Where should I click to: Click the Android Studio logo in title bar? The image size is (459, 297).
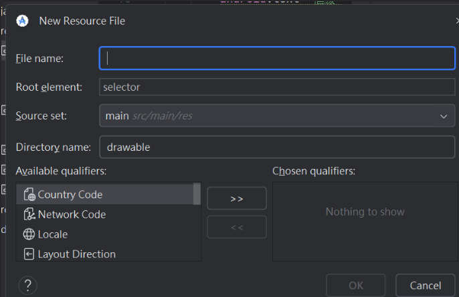(22, 21)
